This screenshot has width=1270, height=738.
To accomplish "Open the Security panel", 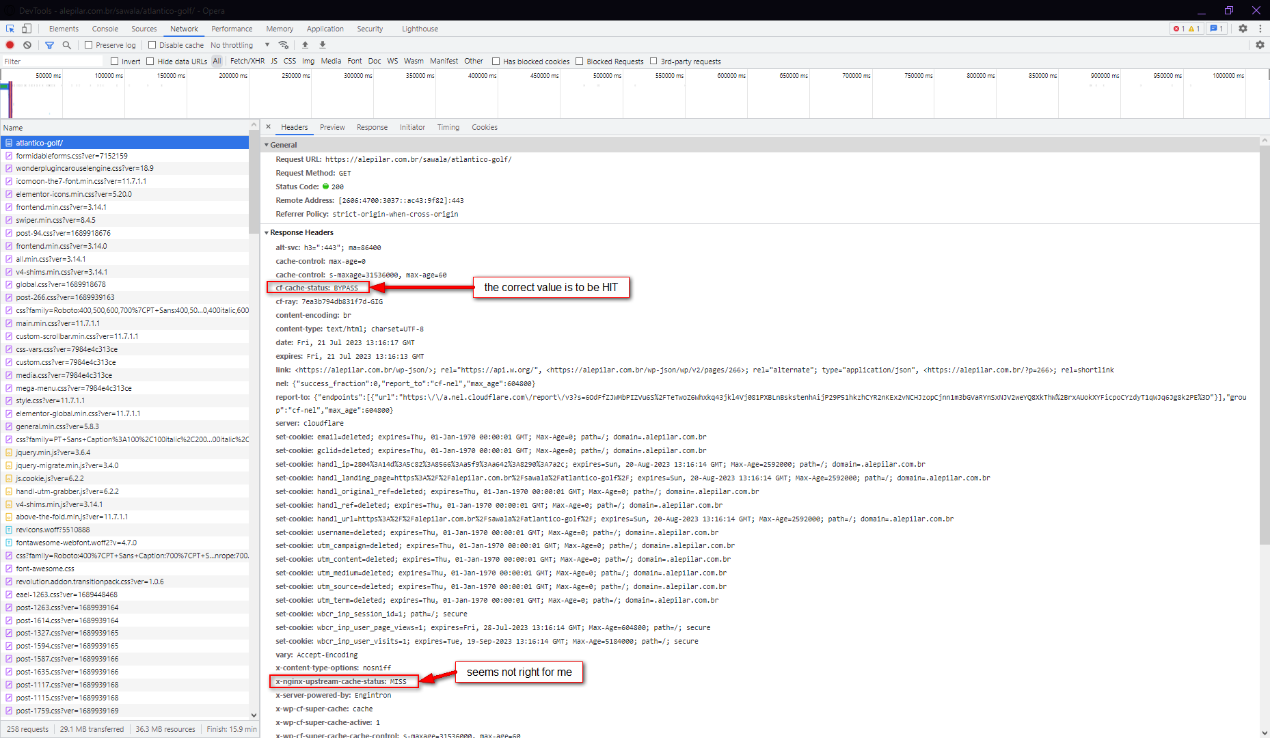I will pyautogui.click(x=370, y=29).
